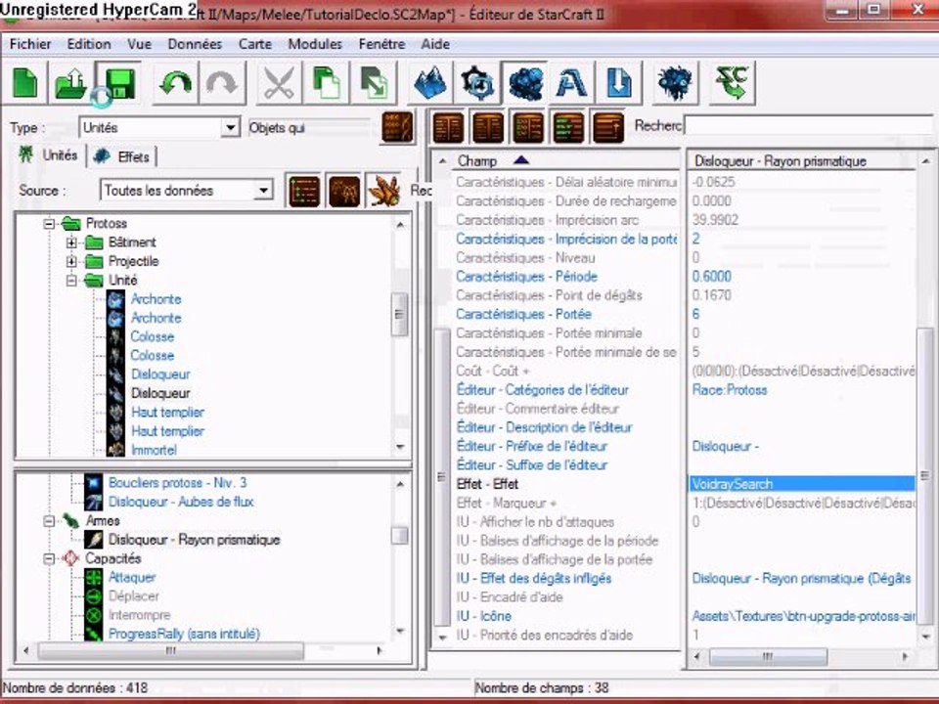Select the black Disloqueur unit entry
Image resolution: width=939 pixels, height=704 pixels.
click(x=160, y=393)
